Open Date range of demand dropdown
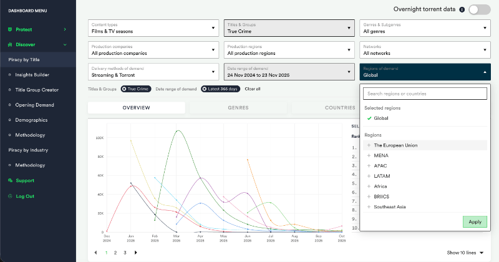The image size is (499, 262). (x=289, y=72)
